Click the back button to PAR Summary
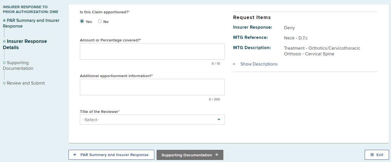The image size is (391, 162). (x=111, y=155)
